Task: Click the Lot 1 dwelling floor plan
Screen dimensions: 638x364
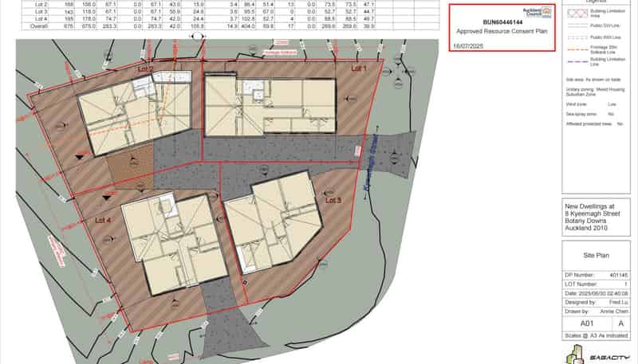Action: [x=270, y=105]
